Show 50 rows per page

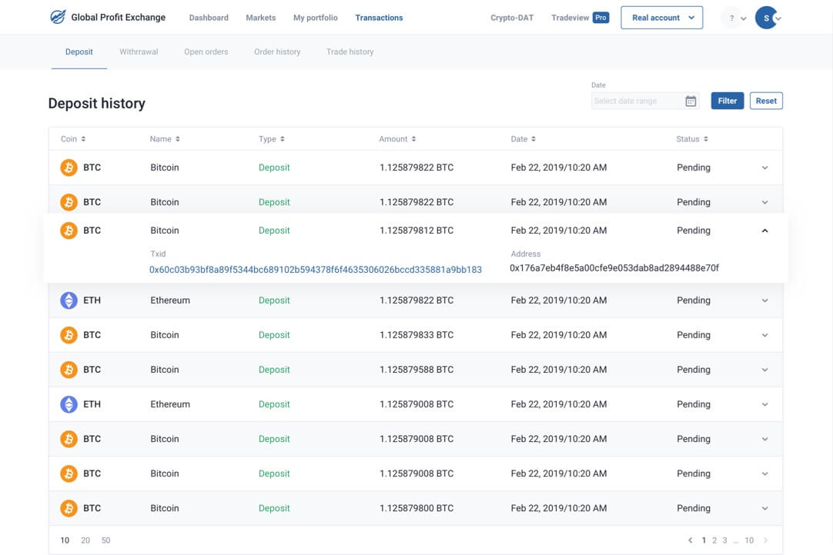point(105,540)
